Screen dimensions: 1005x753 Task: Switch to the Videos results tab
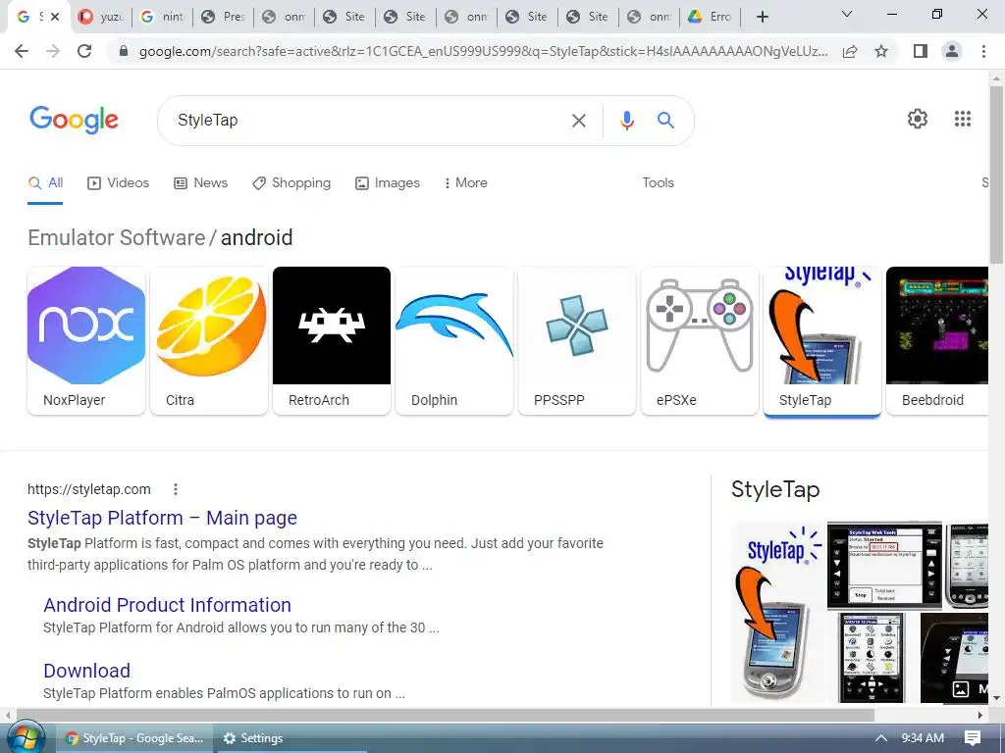[x=118, y=183]
